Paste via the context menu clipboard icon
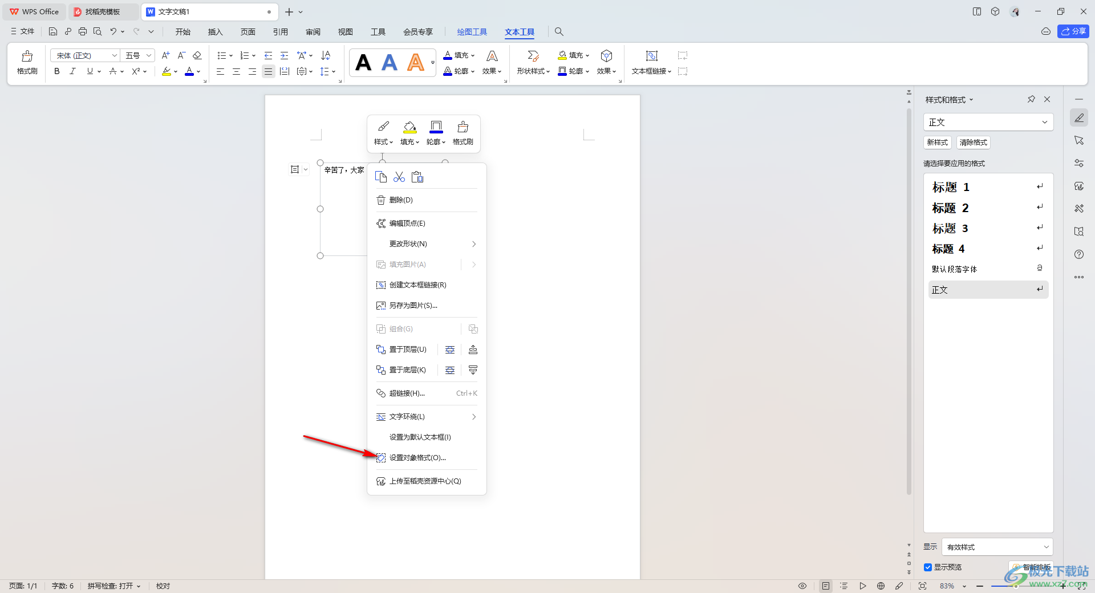This screenshot has height=593, width=1095. [417, 177]
